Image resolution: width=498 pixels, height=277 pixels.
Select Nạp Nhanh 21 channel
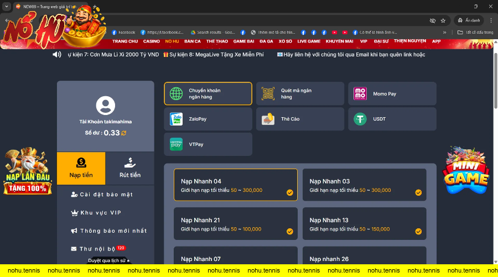tap(235, 223)
